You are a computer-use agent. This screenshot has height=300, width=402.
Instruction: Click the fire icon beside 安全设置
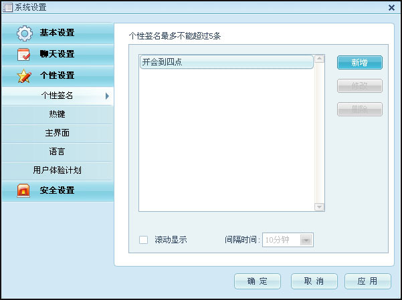pos(24,191)
